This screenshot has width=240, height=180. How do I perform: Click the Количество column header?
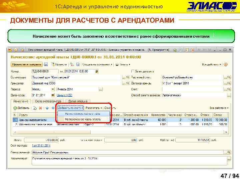coord(158,115)
